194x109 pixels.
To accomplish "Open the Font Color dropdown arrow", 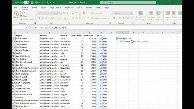I will (x=68, y=18).
